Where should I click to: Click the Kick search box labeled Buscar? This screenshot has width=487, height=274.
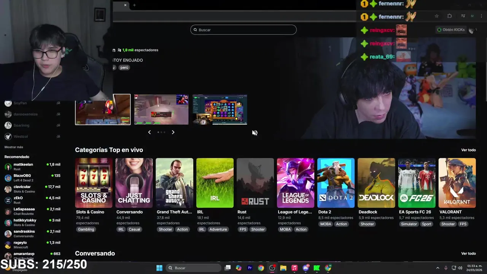(243, 30)
